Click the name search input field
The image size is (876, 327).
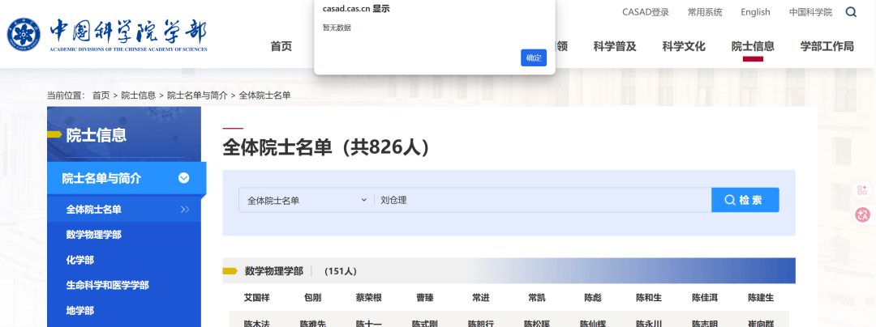point(542,200)
